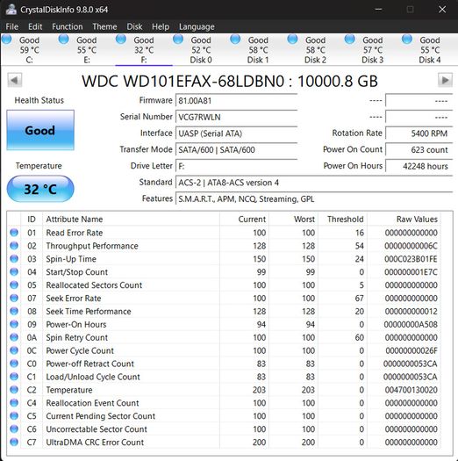Open the File menu
458x461 pixels.
point(12,26)
